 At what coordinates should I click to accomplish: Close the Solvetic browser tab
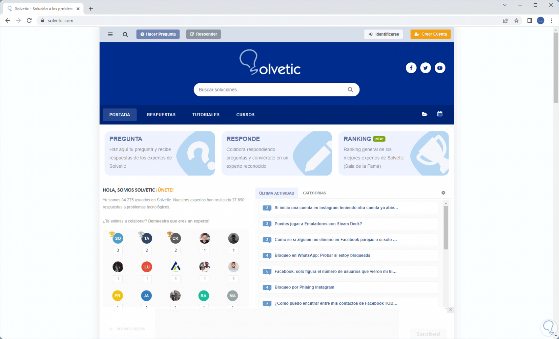click(78, 9)
